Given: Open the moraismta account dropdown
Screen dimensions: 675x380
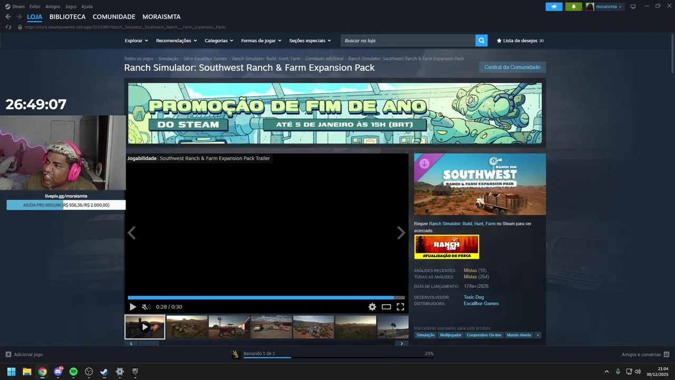Looking at the screenshot, I should click(609, 6).
